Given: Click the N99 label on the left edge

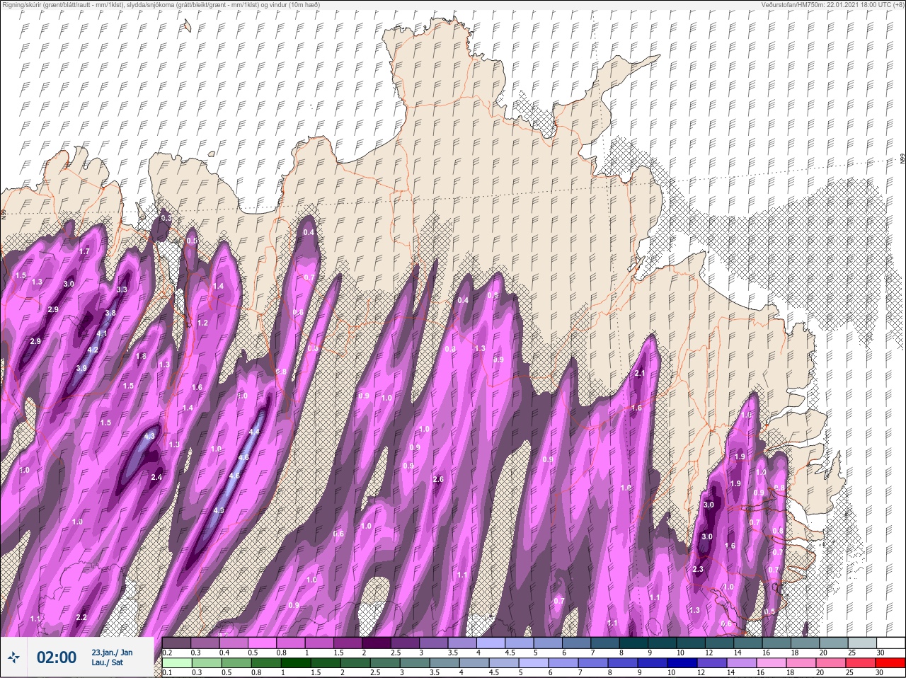Looking at the screenshot, I should [4, 214].
